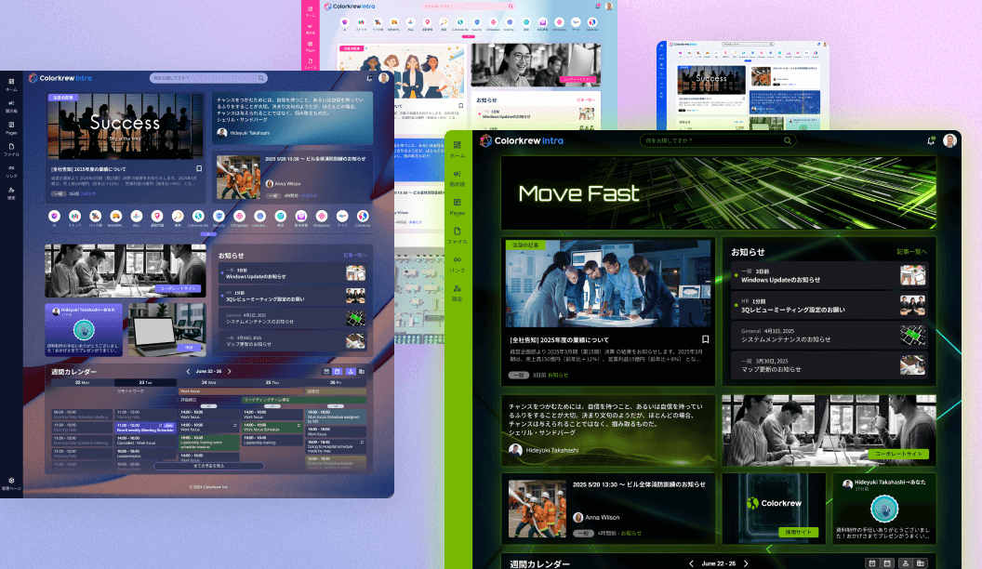Select the 23 Tue column header in blue calendar
This screenshot has width=982, height=569.
(x=146, y=382)
